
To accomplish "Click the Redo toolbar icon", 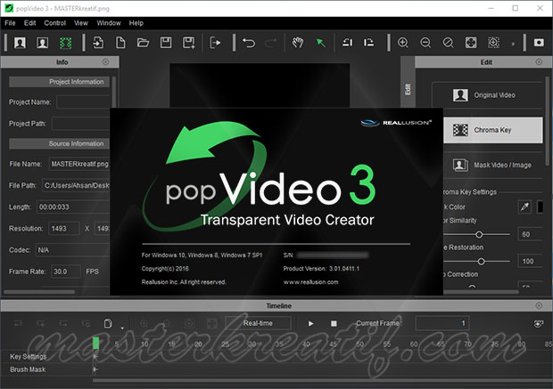I will click(271, 43).
